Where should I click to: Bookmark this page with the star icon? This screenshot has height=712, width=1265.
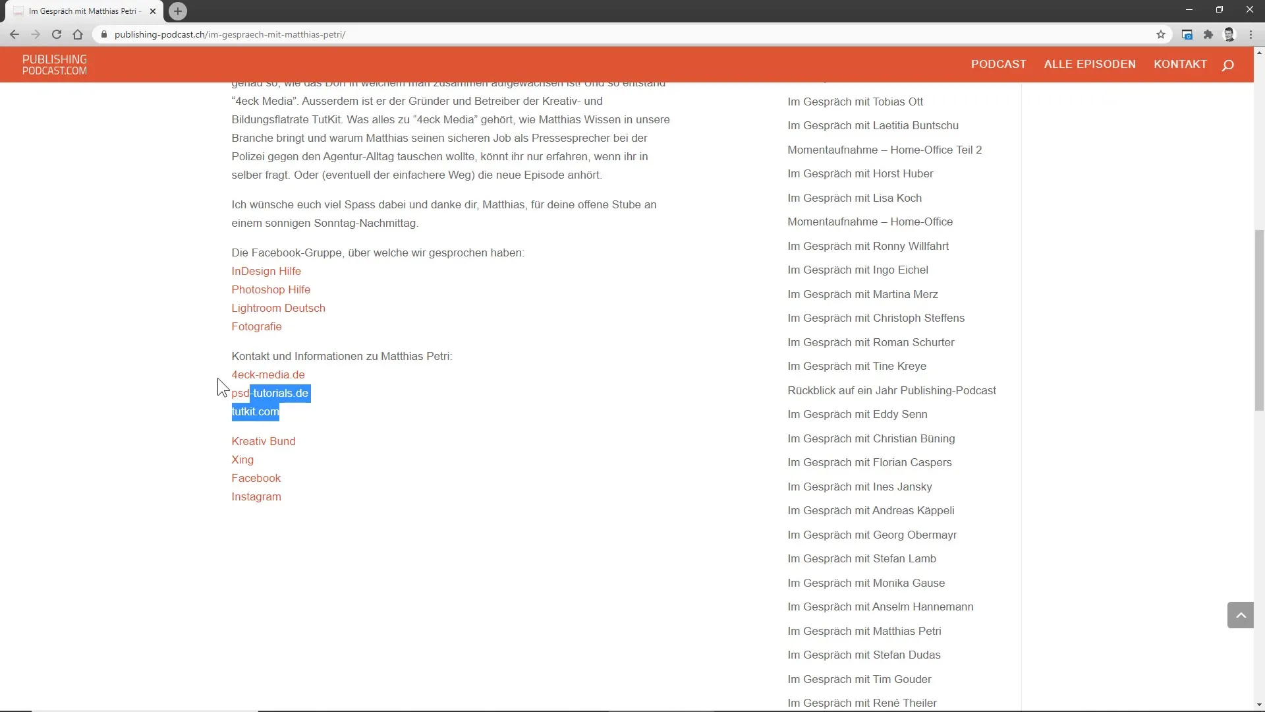click(1161, 34)
